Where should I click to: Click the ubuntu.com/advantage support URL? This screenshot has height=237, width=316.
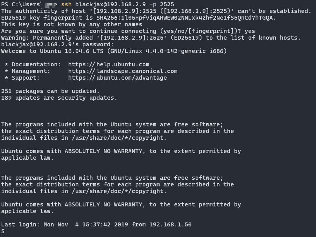(117, 78)
